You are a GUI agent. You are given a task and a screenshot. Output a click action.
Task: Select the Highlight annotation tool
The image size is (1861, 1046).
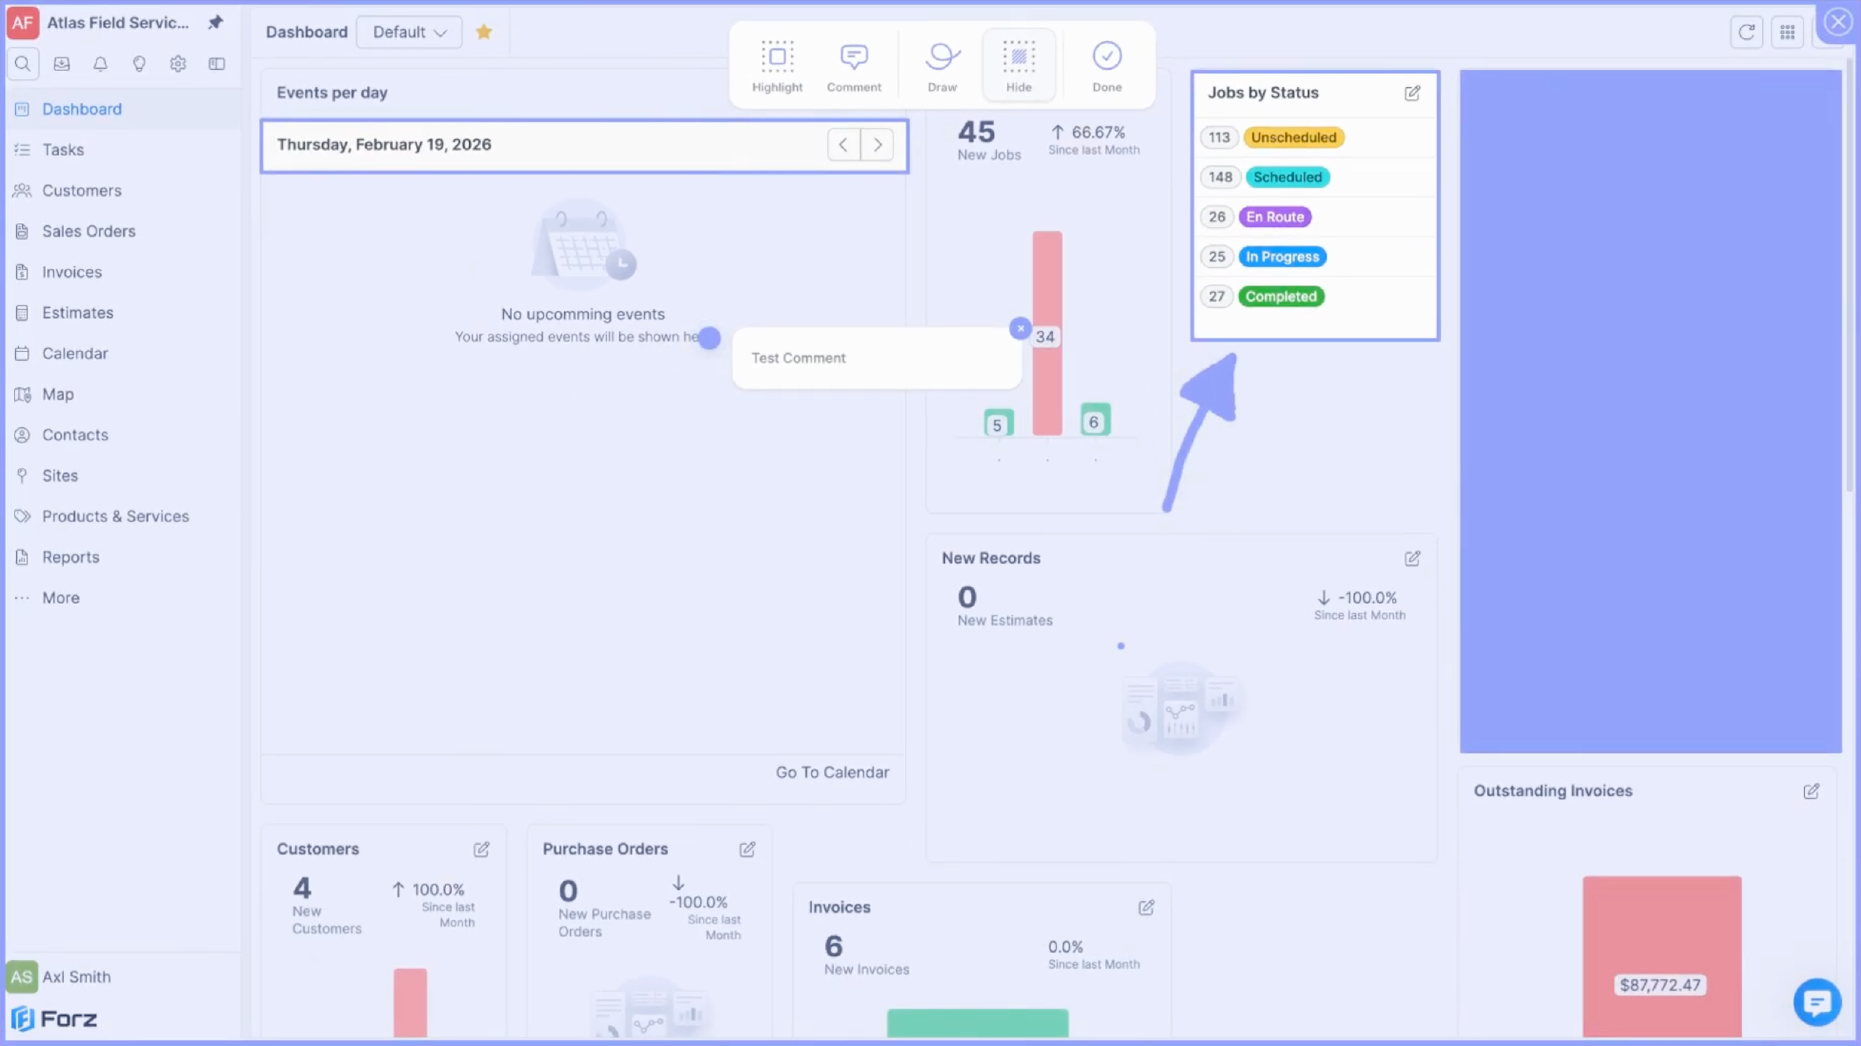click(x=777, y=66)
